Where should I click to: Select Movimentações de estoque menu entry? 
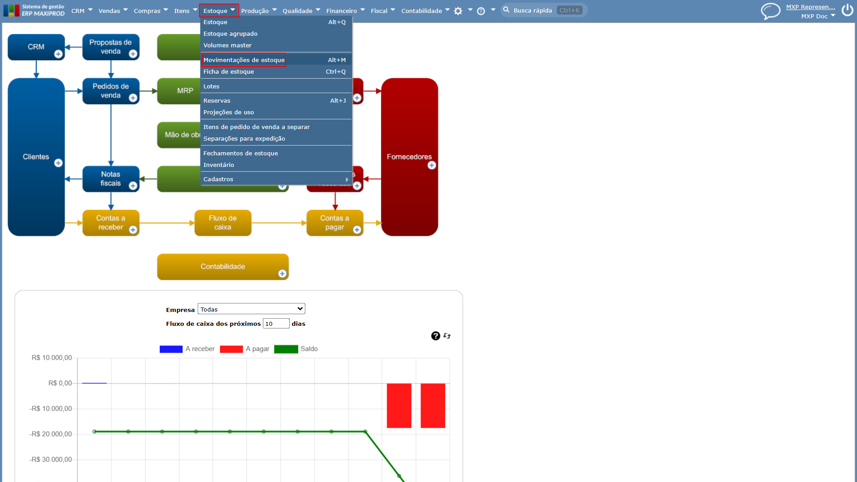pos(276,60)
